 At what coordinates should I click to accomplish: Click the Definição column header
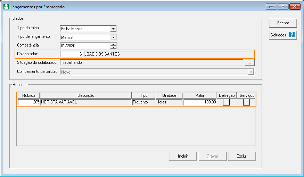227,95
